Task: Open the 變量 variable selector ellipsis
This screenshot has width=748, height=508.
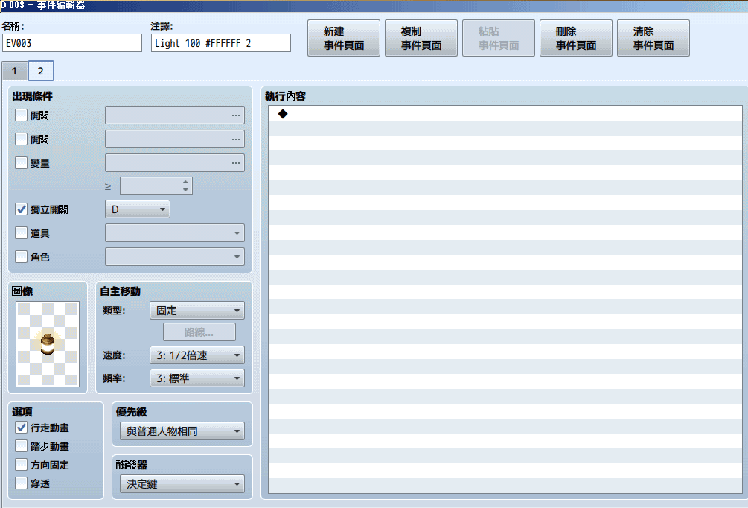Action: (x=236, y=163)
